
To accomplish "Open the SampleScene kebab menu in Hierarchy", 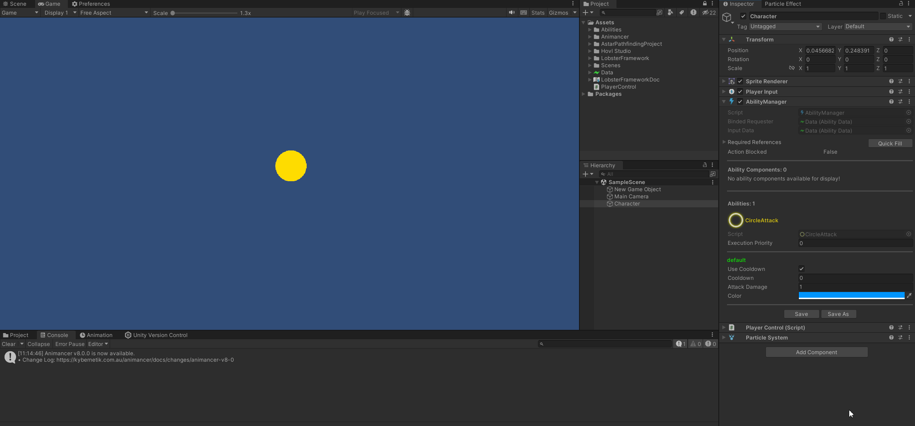I will point(713,182).
